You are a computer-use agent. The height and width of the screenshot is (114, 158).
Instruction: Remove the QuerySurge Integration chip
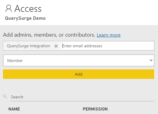[56, 46]
